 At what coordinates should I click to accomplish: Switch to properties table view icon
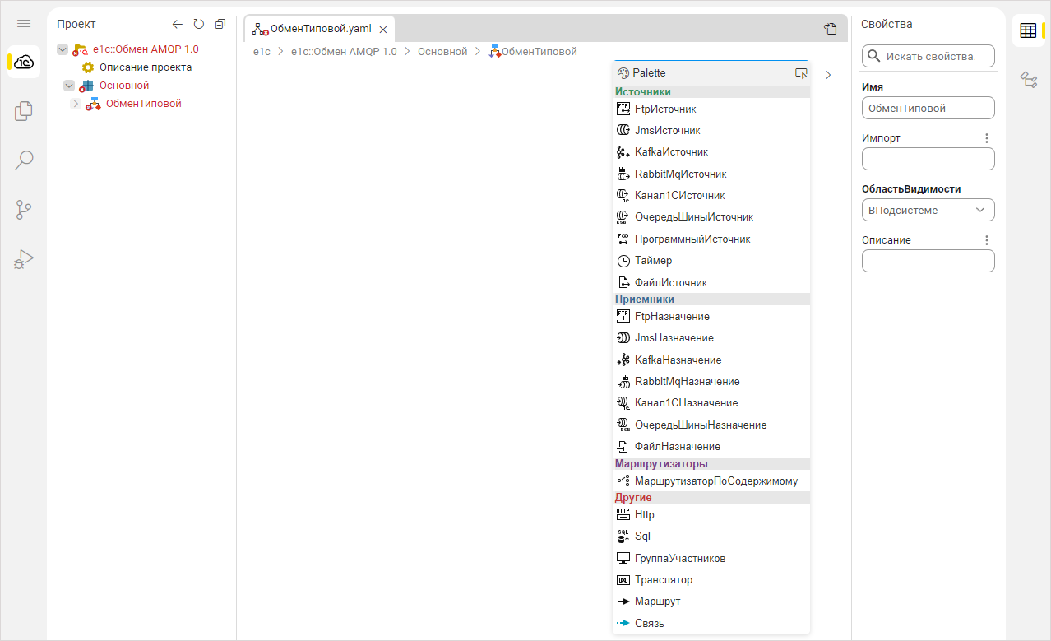click(1028, 30)
